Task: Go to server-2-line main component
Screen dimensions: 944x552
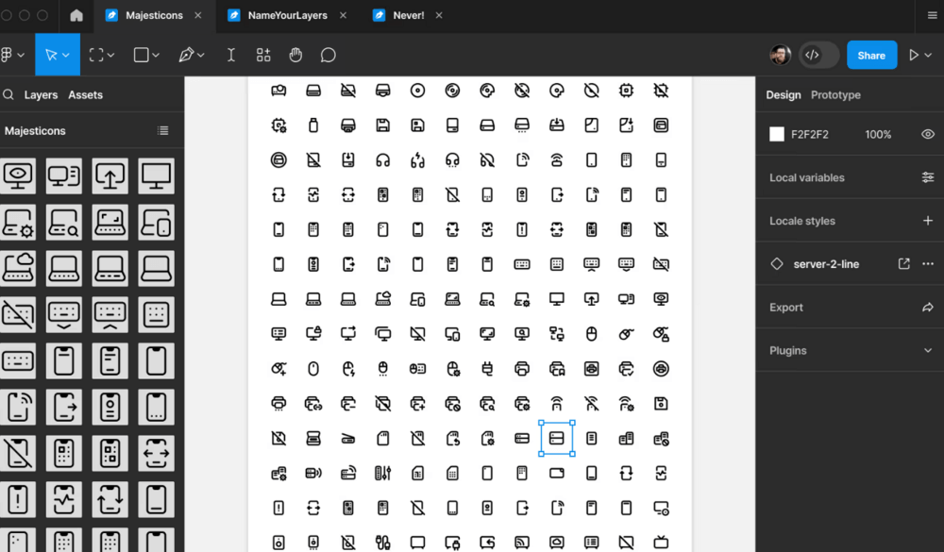Action: [x=903, y=264]
